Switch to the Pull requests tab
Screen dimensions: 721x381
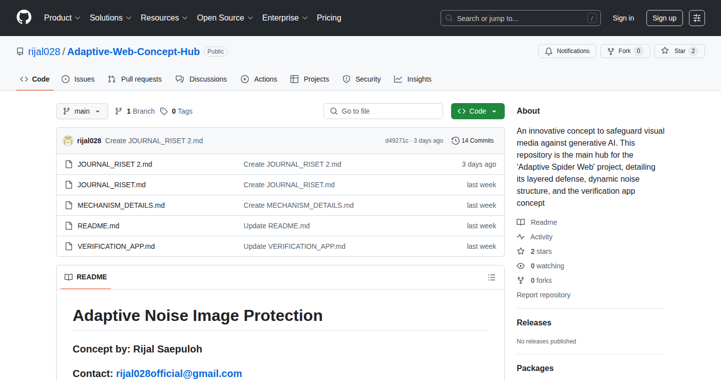tap(135, 79)
